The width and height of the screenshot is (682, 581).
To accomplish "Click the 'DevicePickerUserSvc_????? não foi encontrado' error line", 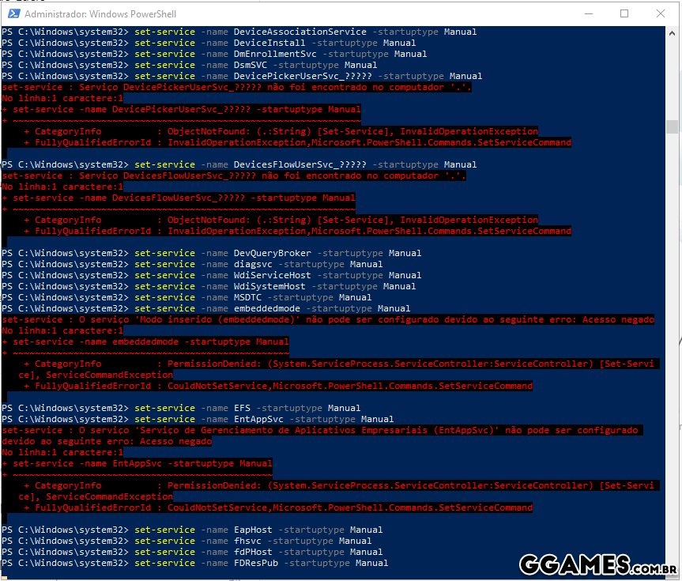I will (x=237, y=88).
